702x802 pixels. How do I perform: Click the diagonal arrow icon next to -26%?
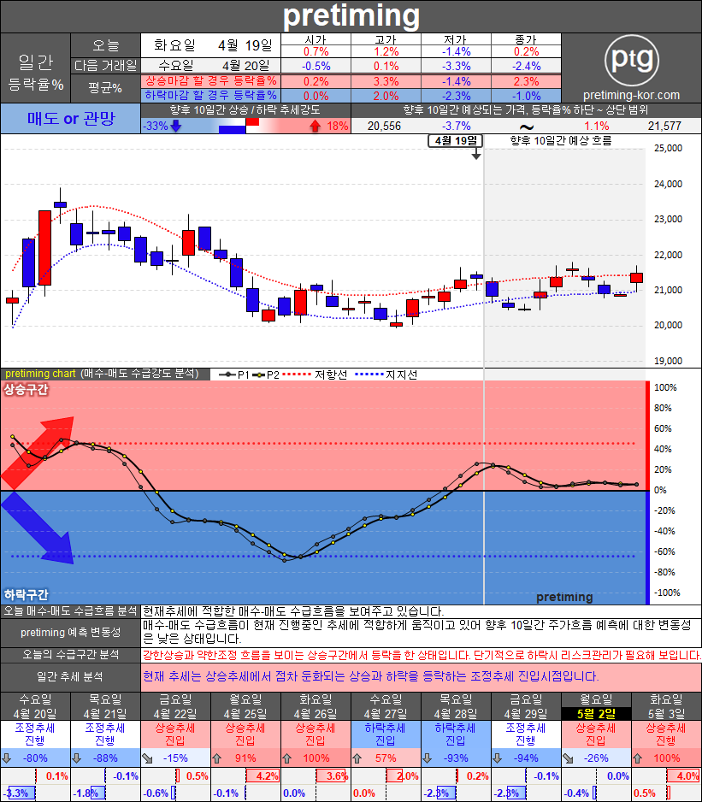568,758
